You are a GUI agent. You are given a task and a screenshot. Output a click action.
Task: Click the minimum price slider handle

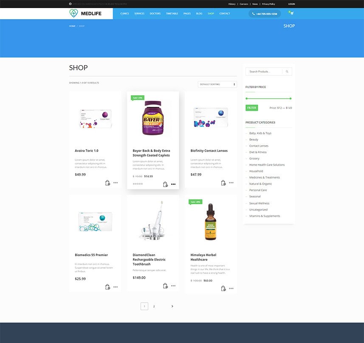tap(246, 99)
